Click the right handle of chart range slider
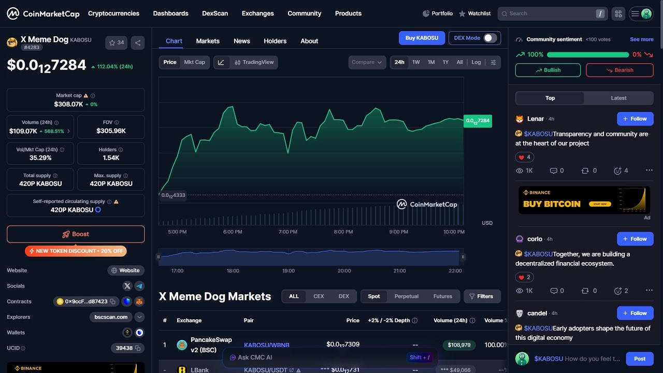 463,256
